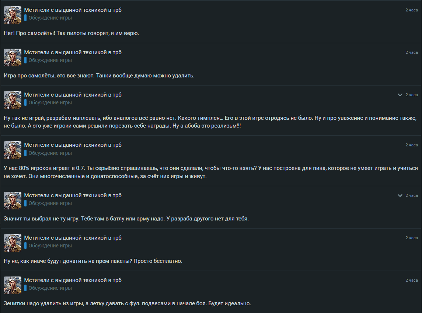
Task: Open "Обсуждение игры" category on the "прем пакеты" post
Action: point(50,246)
